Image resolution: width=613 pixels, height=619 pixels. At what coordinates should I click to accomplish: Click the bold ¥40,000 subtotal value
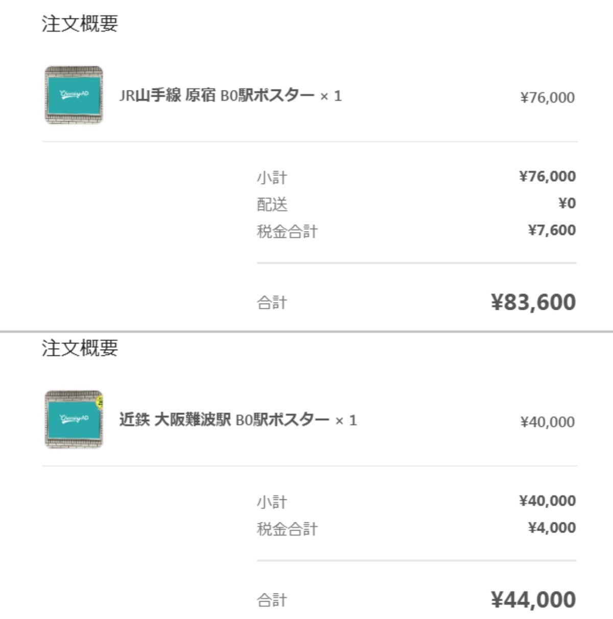(x=547, y=501)
